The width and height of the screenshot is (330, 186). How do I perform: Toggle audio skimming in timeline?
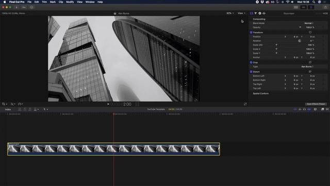[x=300, y=109]
